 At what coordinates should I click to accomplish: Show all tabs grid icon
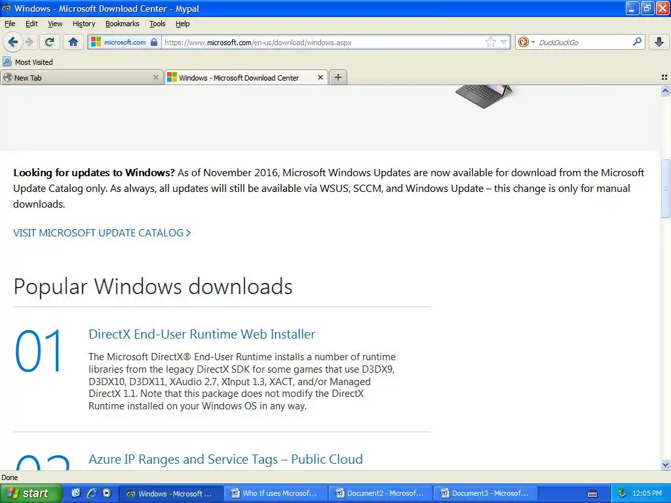click(664, 77)
